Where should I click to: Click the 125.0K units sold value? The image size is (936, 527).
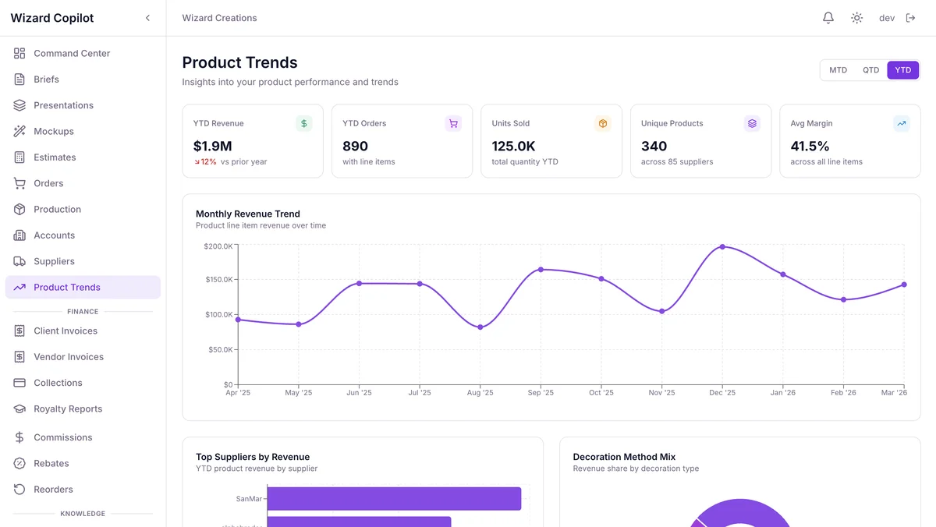pyautogui.click(x=513, y=146)
